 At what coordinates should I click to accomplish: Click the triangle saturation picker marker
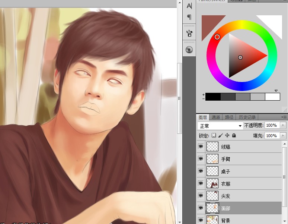coord(240,57)
